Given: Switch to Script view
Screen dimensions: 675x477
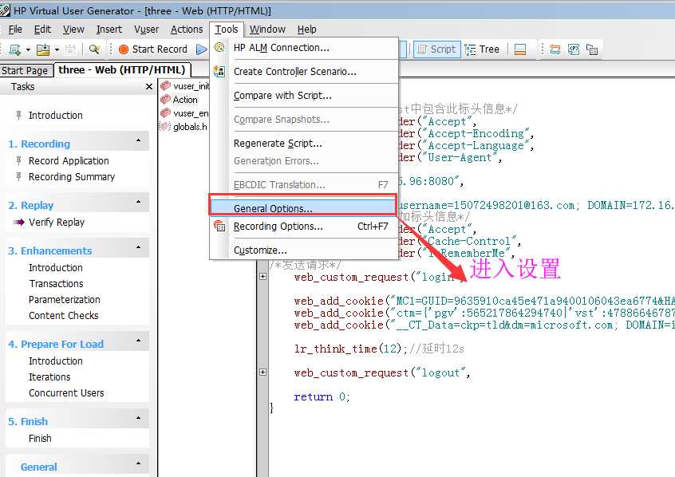Looking at the screenshot, I should [x=437, y=49].
